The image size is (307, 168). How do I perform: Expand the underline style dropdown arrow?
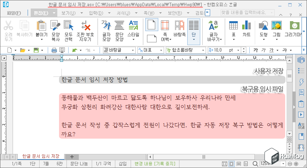tap(277, 51)
